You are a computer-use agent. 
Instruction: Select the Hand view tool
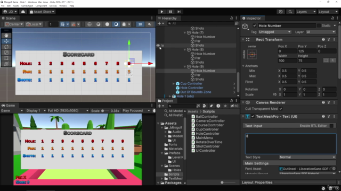click(6, 36)
